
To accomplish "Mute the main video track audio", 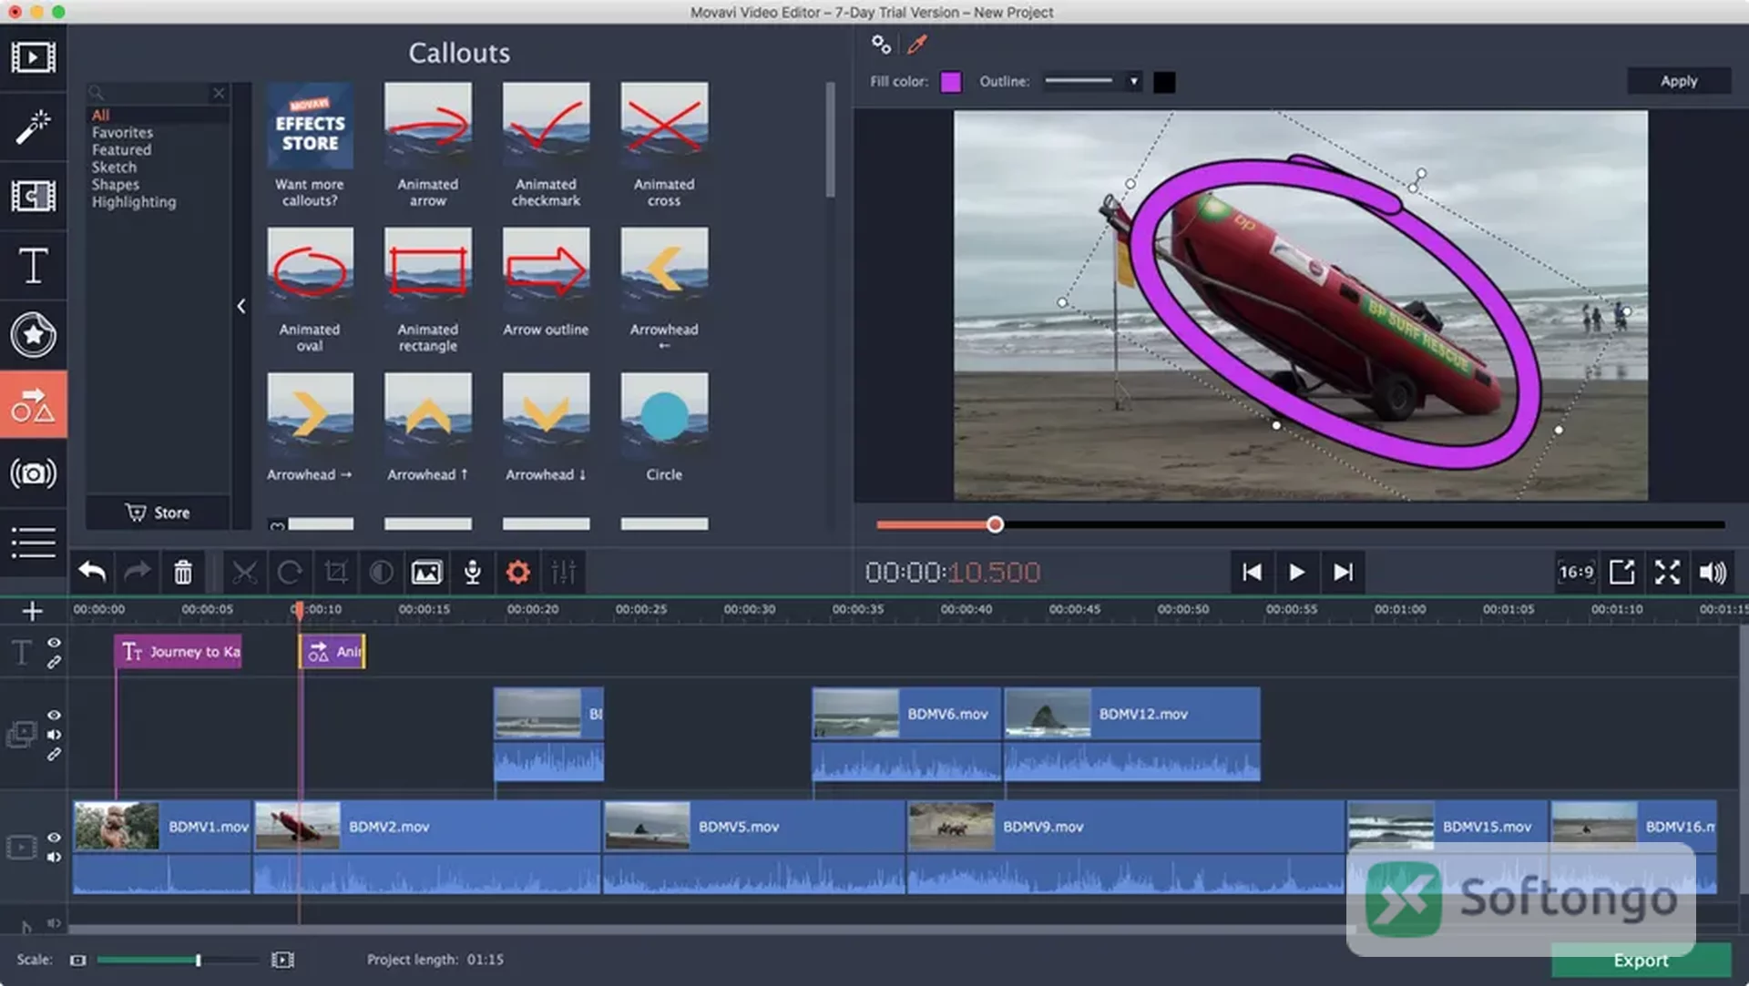I will tap(54, 857).
